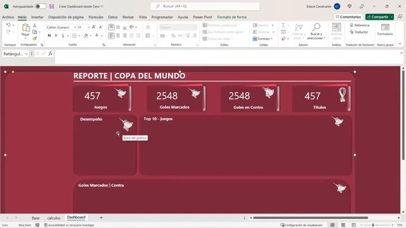406x228 pixels.
Task: Click Configuración de visualización
Action: click(301, 225)
